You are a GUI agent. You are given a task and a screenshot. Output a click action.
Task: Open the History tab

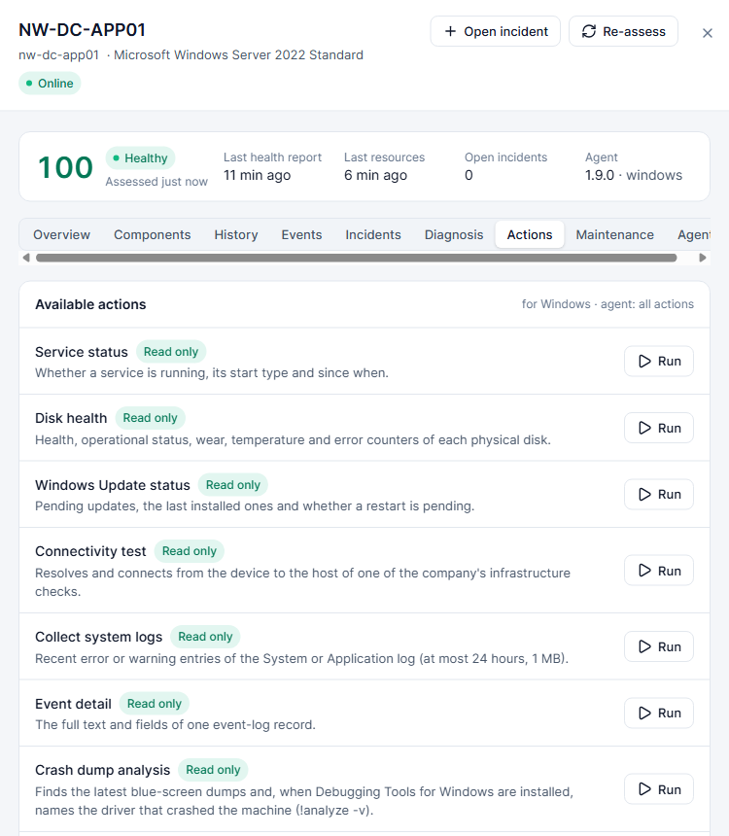[236, 234]
